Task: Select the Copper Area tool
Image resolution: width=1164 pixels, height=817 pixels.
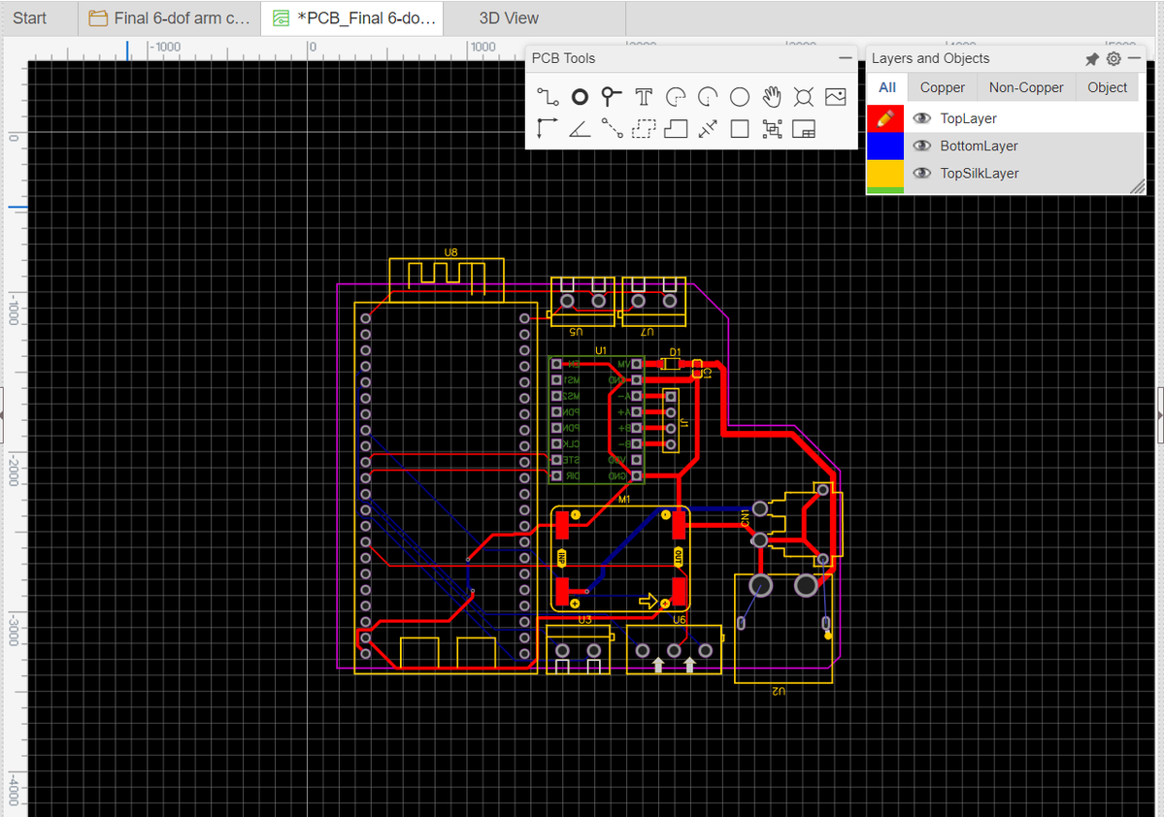Action: click(644, 129)
